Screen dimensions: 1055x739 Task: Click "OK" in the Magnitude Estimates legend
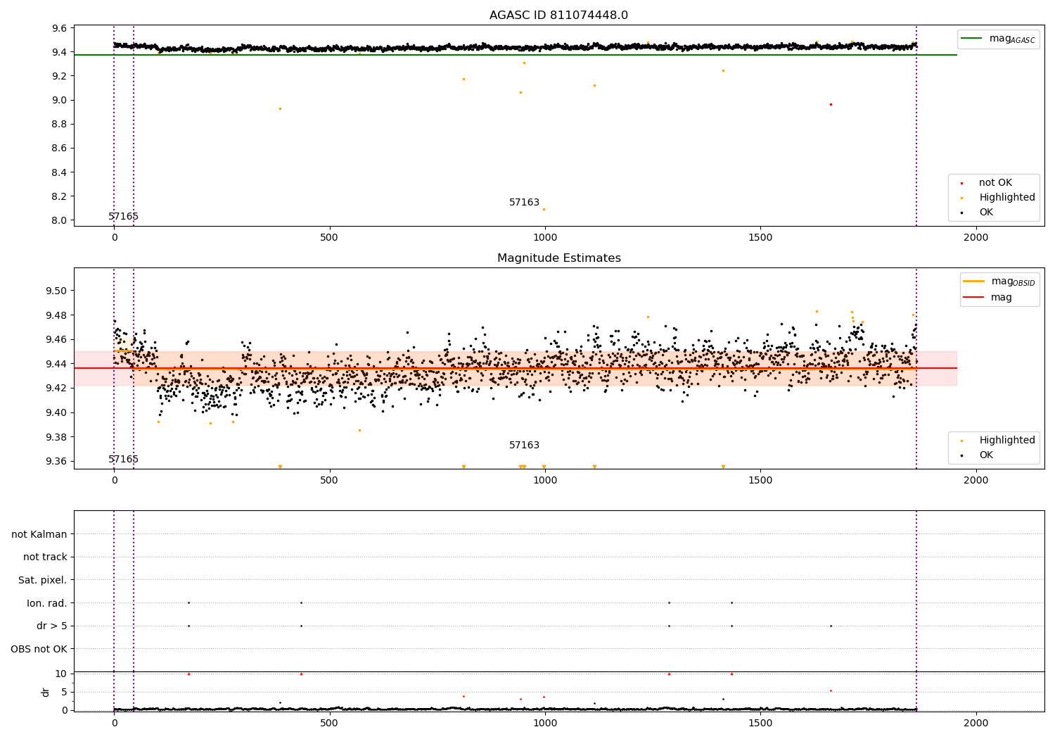[x=986, y=455]
